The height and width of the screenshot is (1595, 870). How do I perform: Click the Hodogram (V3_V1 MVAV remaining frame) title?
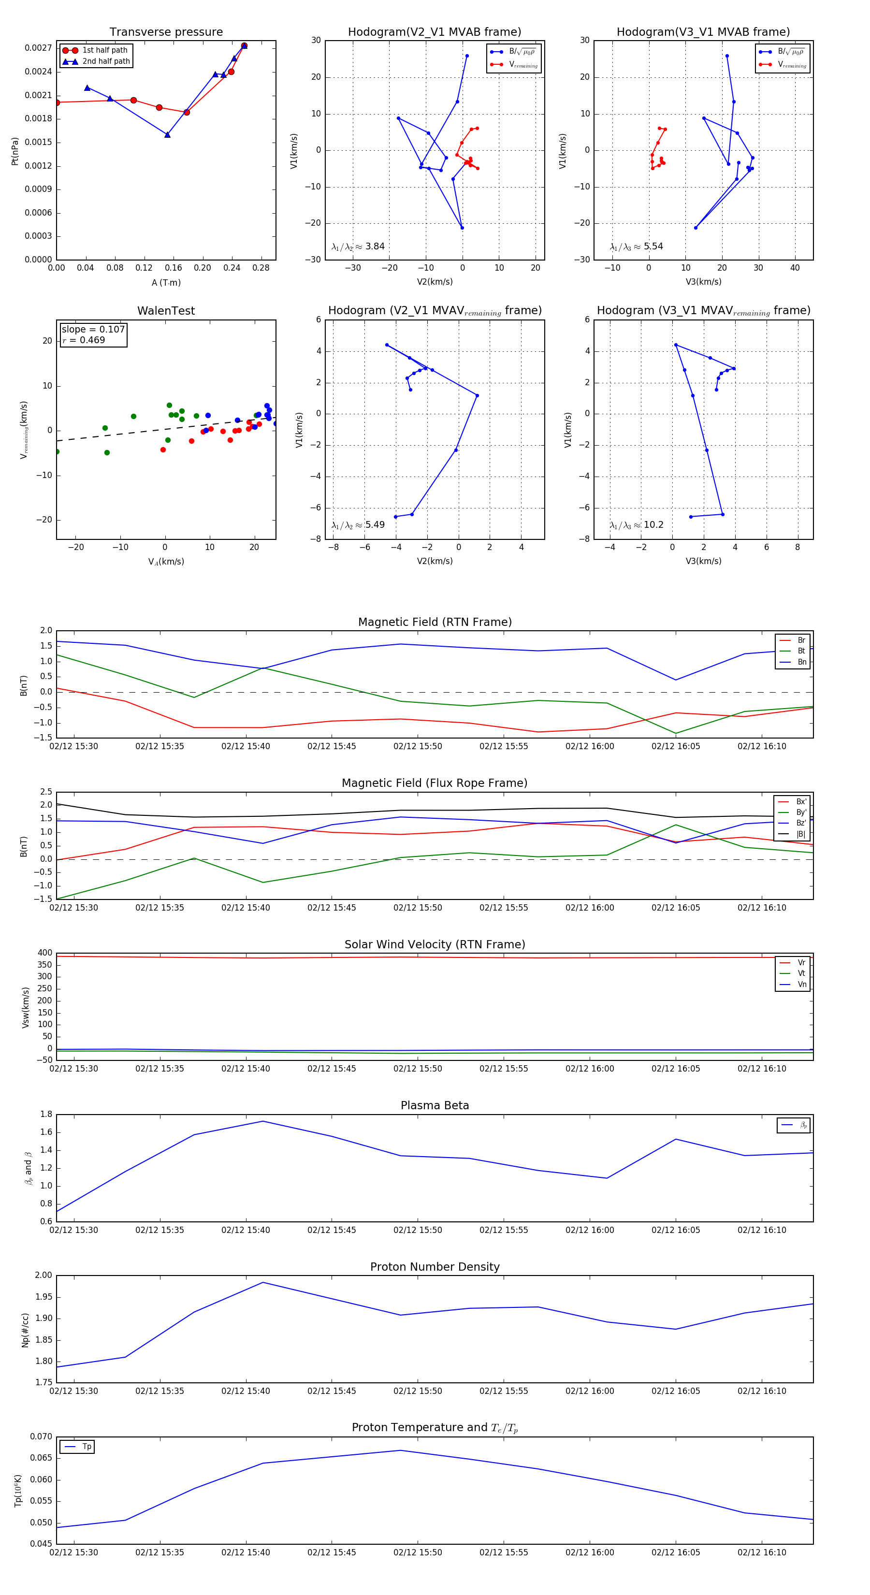click(703, 311)
